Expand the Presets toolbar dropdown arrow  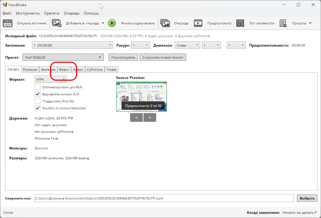pos(310,23)
